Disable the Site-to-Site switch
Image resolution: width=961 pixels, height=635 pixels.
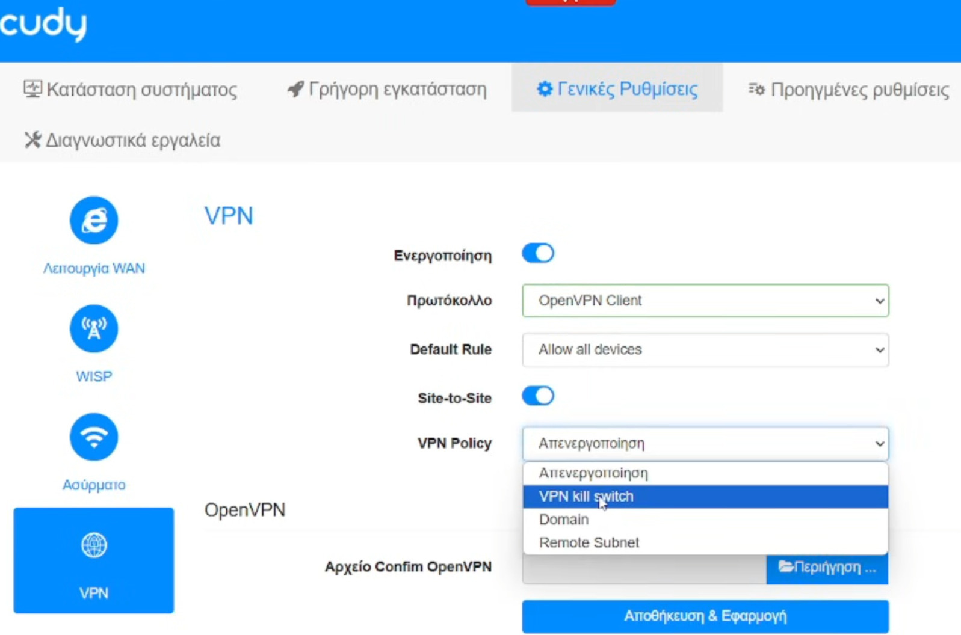coord(538,396)
